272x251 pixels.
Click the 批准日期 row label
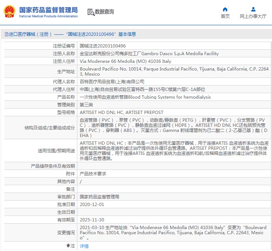[x=66, y=205]
